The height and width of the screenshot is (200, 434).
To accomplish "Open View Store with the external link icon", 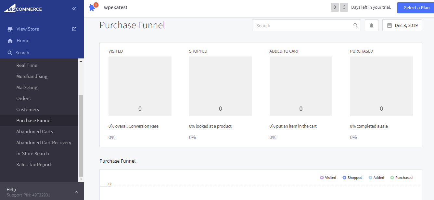I will 74,29.
